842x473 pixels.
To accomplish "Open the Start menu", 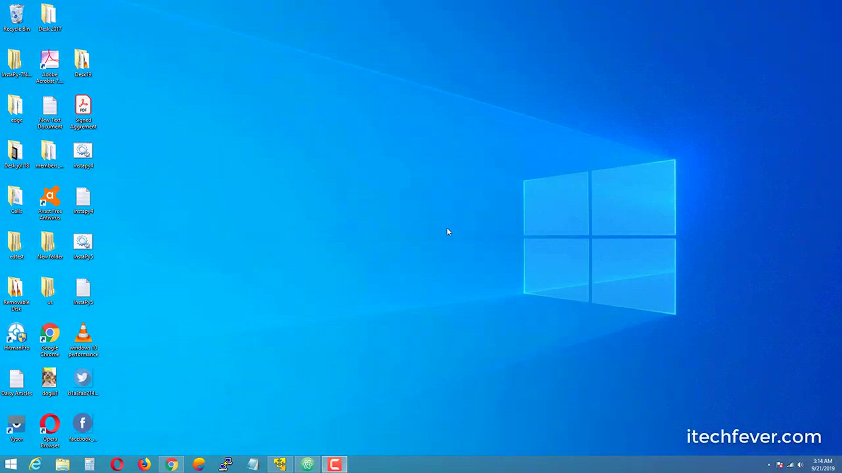I will 11,464.
